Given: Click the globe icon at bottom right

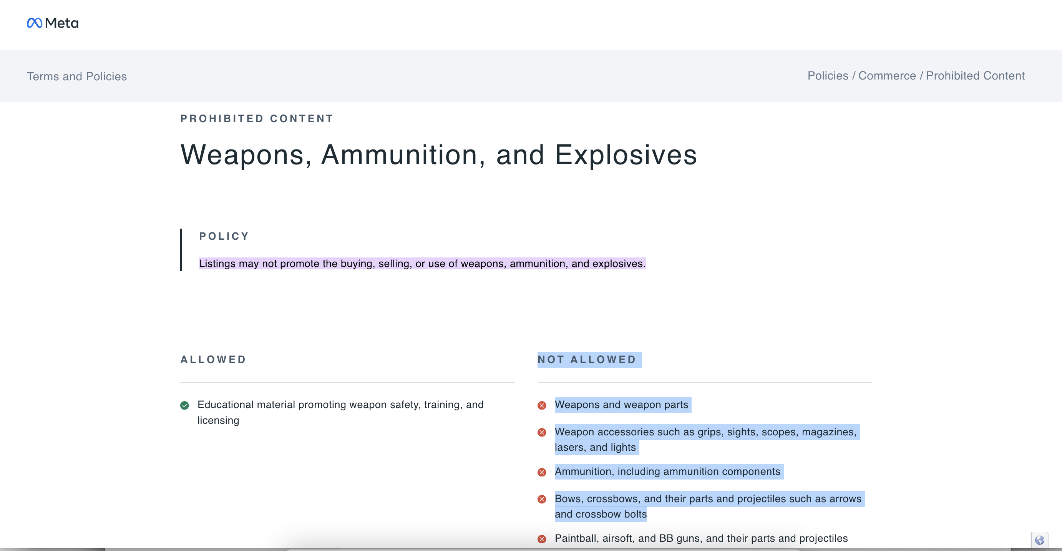Looking at the screenshot, I should tap(1039, 540).
